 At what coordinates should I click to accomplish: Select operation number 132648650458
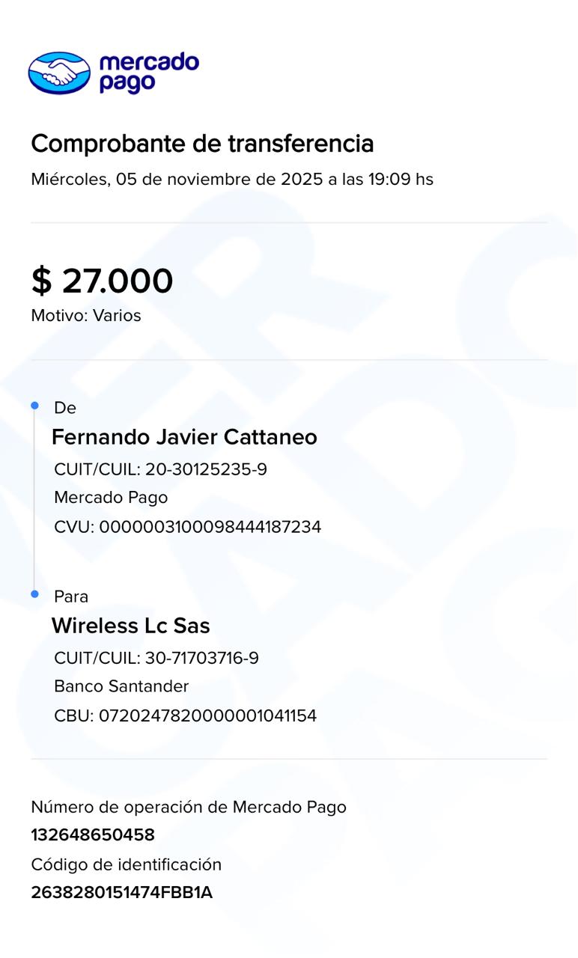tap(93, 835)
